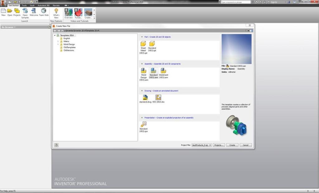Image resolution: width=319 pixels, height=193 pixels.
Task: Click the keyword search input field
Action: coord(236,2)
